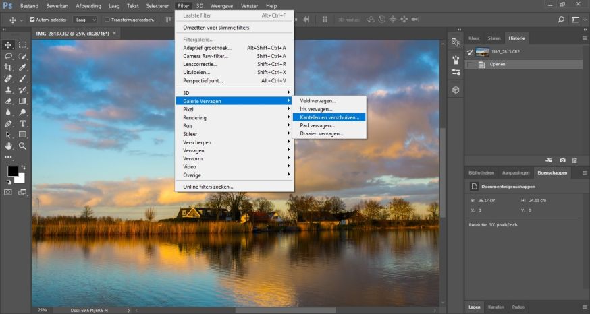Enable the Transform.gereedsch. checkbox
Viewport: 590px width, 314px height.
click(107, 20)
